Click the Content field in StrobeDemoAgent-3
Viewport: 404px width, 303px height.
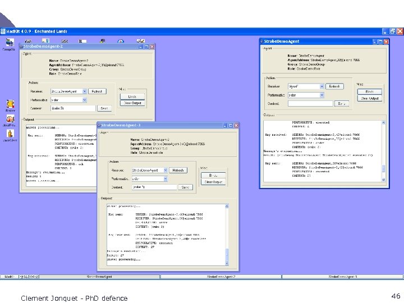click(x=154, y=187)
